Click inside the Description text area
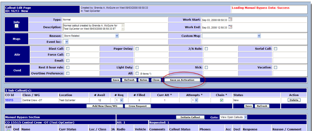The height and width of the screenshot is (131, 312). tap(92, 27)
